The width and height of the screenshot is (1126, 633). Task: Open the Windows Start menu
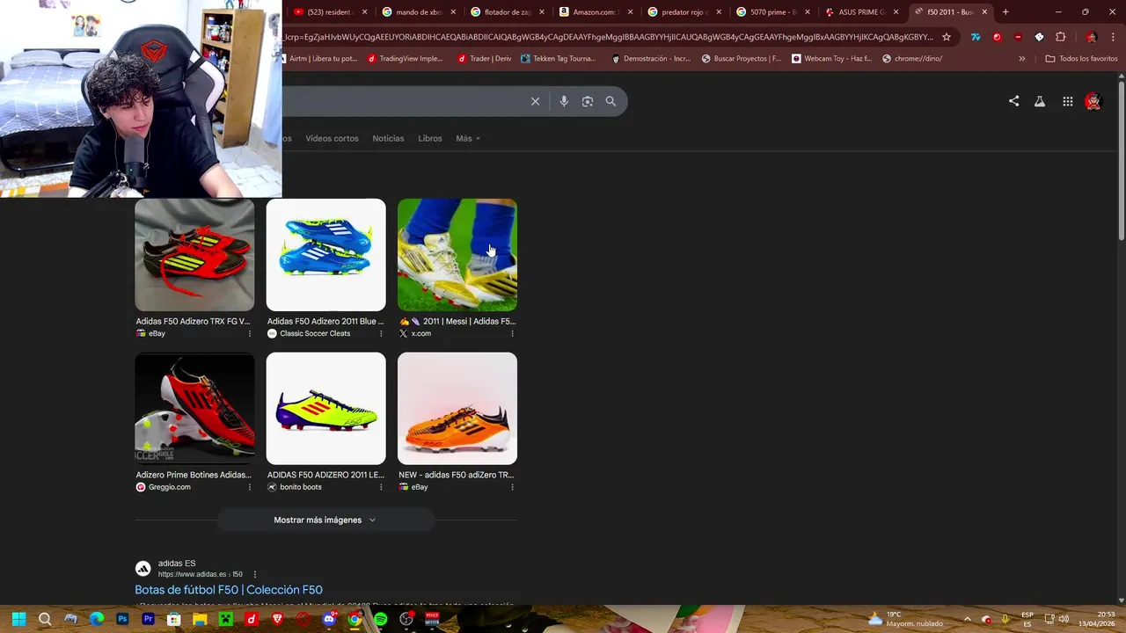[18, 619]
